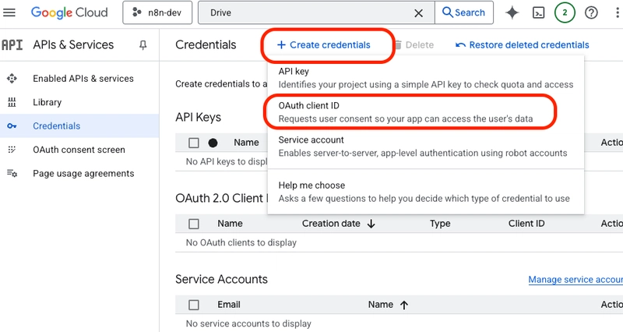Select Help me choose option
Viewport: 623px width, 332px height.
pos(425,192)
